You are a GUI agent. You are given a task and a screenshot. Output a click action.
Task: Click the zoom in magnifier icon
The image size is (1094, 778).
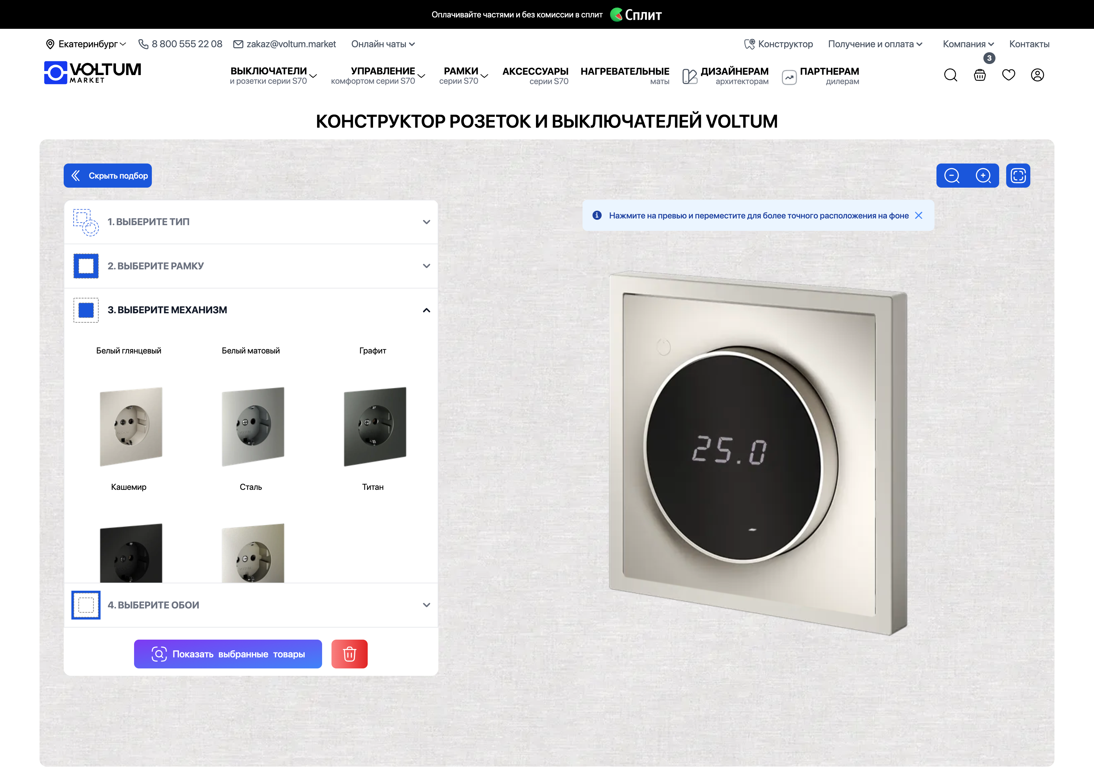point(983,176)
